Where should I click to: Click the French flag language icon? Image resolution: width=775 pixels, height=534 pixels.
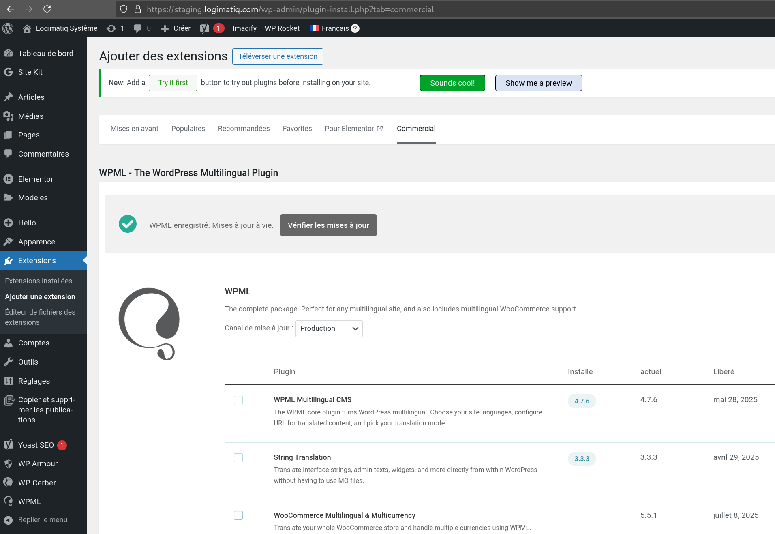315,28
